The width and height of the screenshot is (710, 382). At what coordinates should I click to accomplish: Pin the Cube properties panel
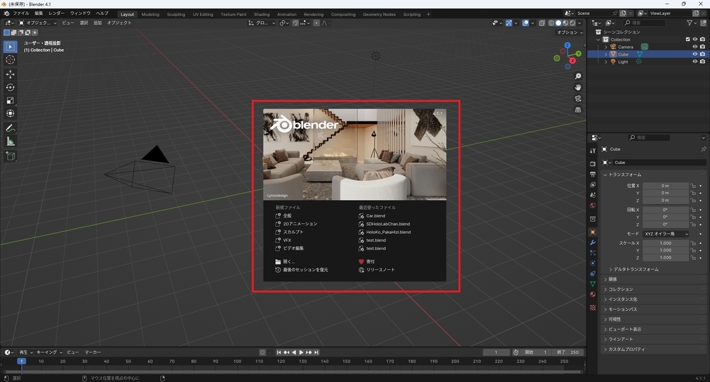click(703, 149)
